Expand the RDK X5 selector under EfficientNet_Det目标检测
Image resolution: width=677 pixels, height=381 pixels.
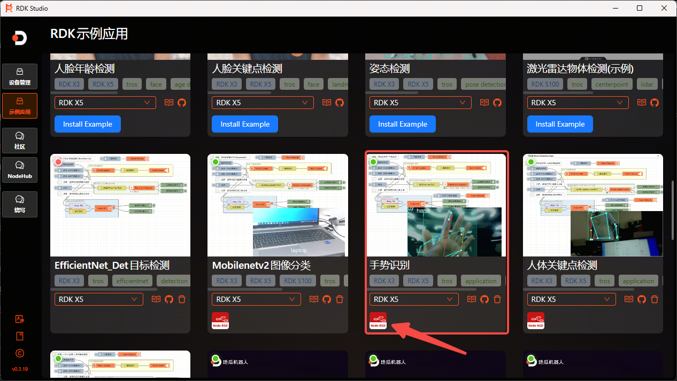pos(98,299)
